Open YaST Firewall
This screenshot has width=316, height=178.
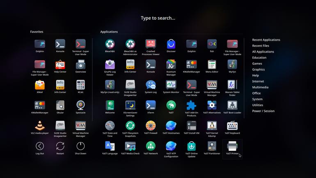pos(151,127)
